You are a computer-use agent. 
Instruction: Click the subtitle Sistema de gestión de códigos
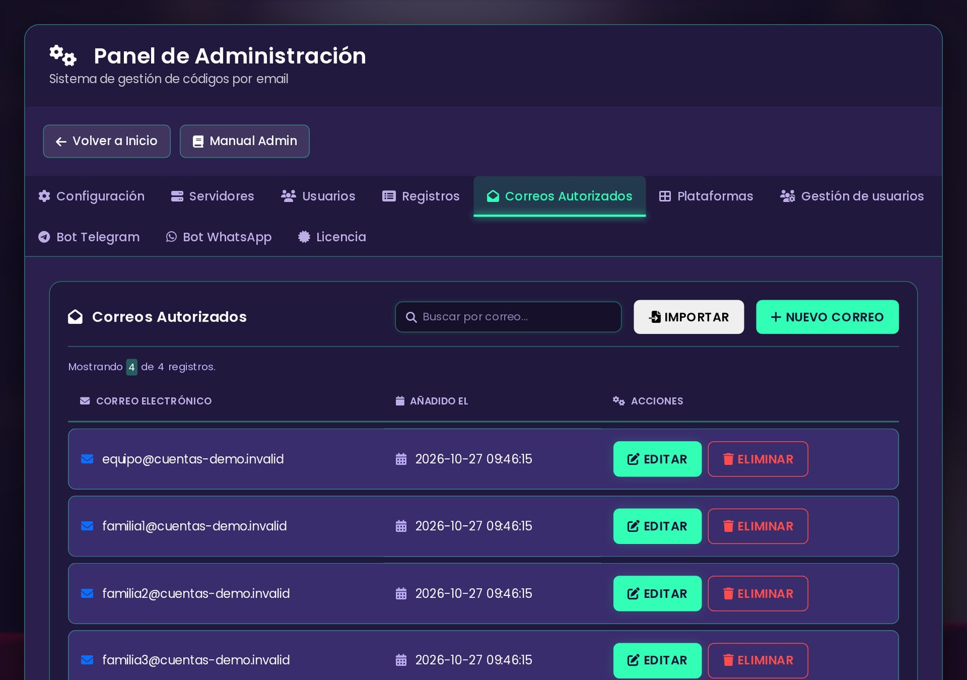169,79
